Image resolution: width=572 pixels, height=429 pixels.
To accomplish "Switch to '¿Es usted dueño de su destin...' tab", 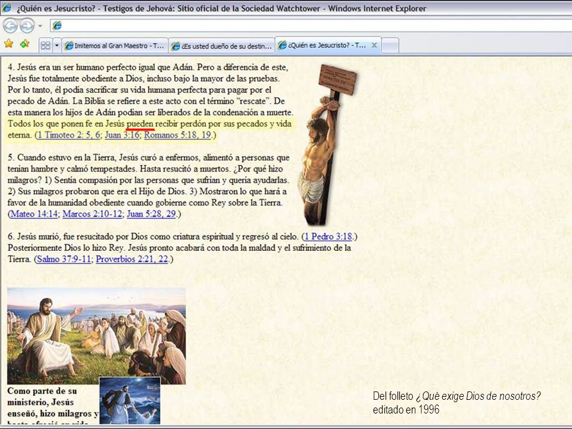I will tap(222, 46).
